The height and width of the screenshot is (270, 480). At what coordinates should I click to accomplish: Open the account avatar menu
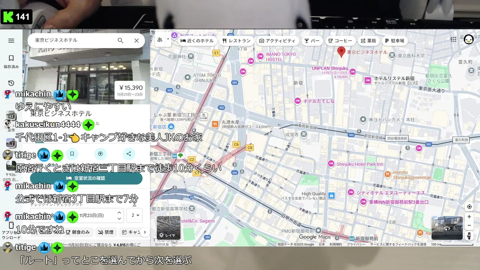click(x=469, y=39)
